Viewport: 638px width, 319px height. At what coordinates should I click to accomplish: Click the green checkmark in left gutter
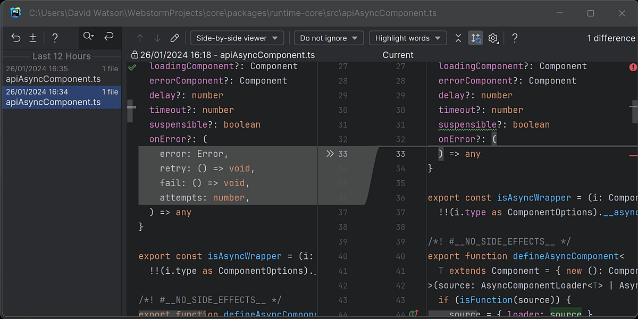click(x=132, y=67)
